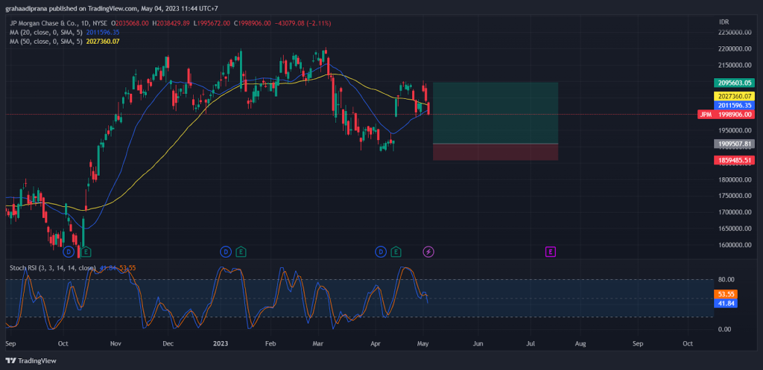Screen dimensions: 763x370
Task: Click the Oct 2022 label on the time axis
Action: 63,343
